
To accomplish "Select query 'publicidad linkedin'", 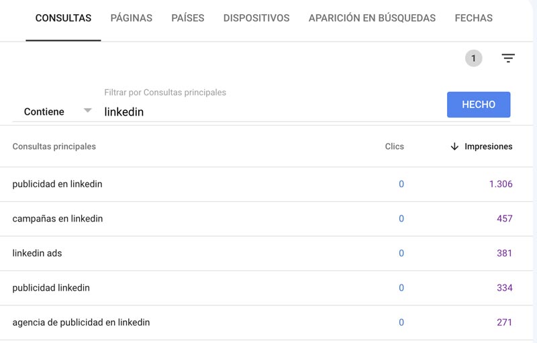I will [51, 288].
